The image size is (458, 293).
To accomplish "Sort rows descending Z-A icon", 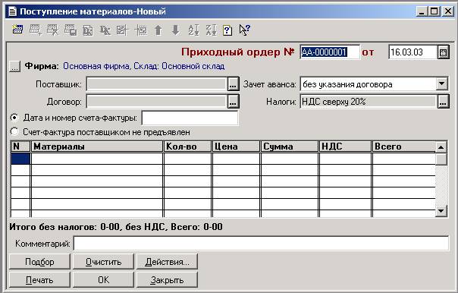I will [212, 30].
